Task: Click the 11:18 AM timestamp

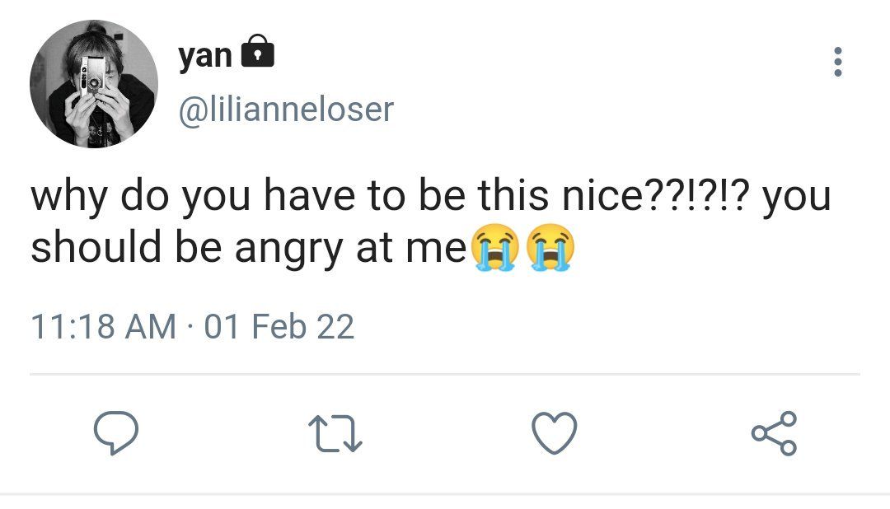Action: (103, 326)
